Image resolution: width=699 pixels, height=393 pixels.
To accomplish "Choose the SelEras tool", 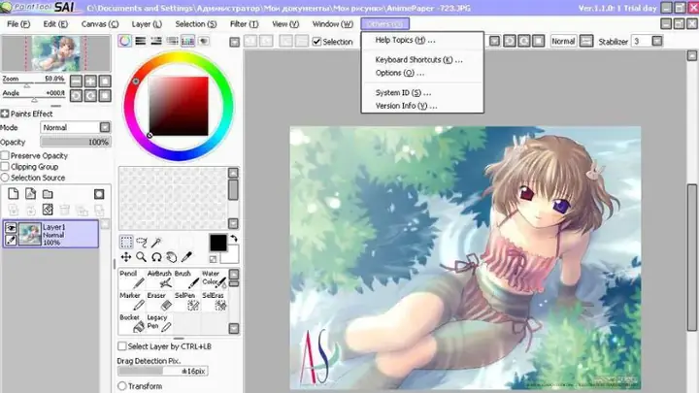I will (215, 301).
